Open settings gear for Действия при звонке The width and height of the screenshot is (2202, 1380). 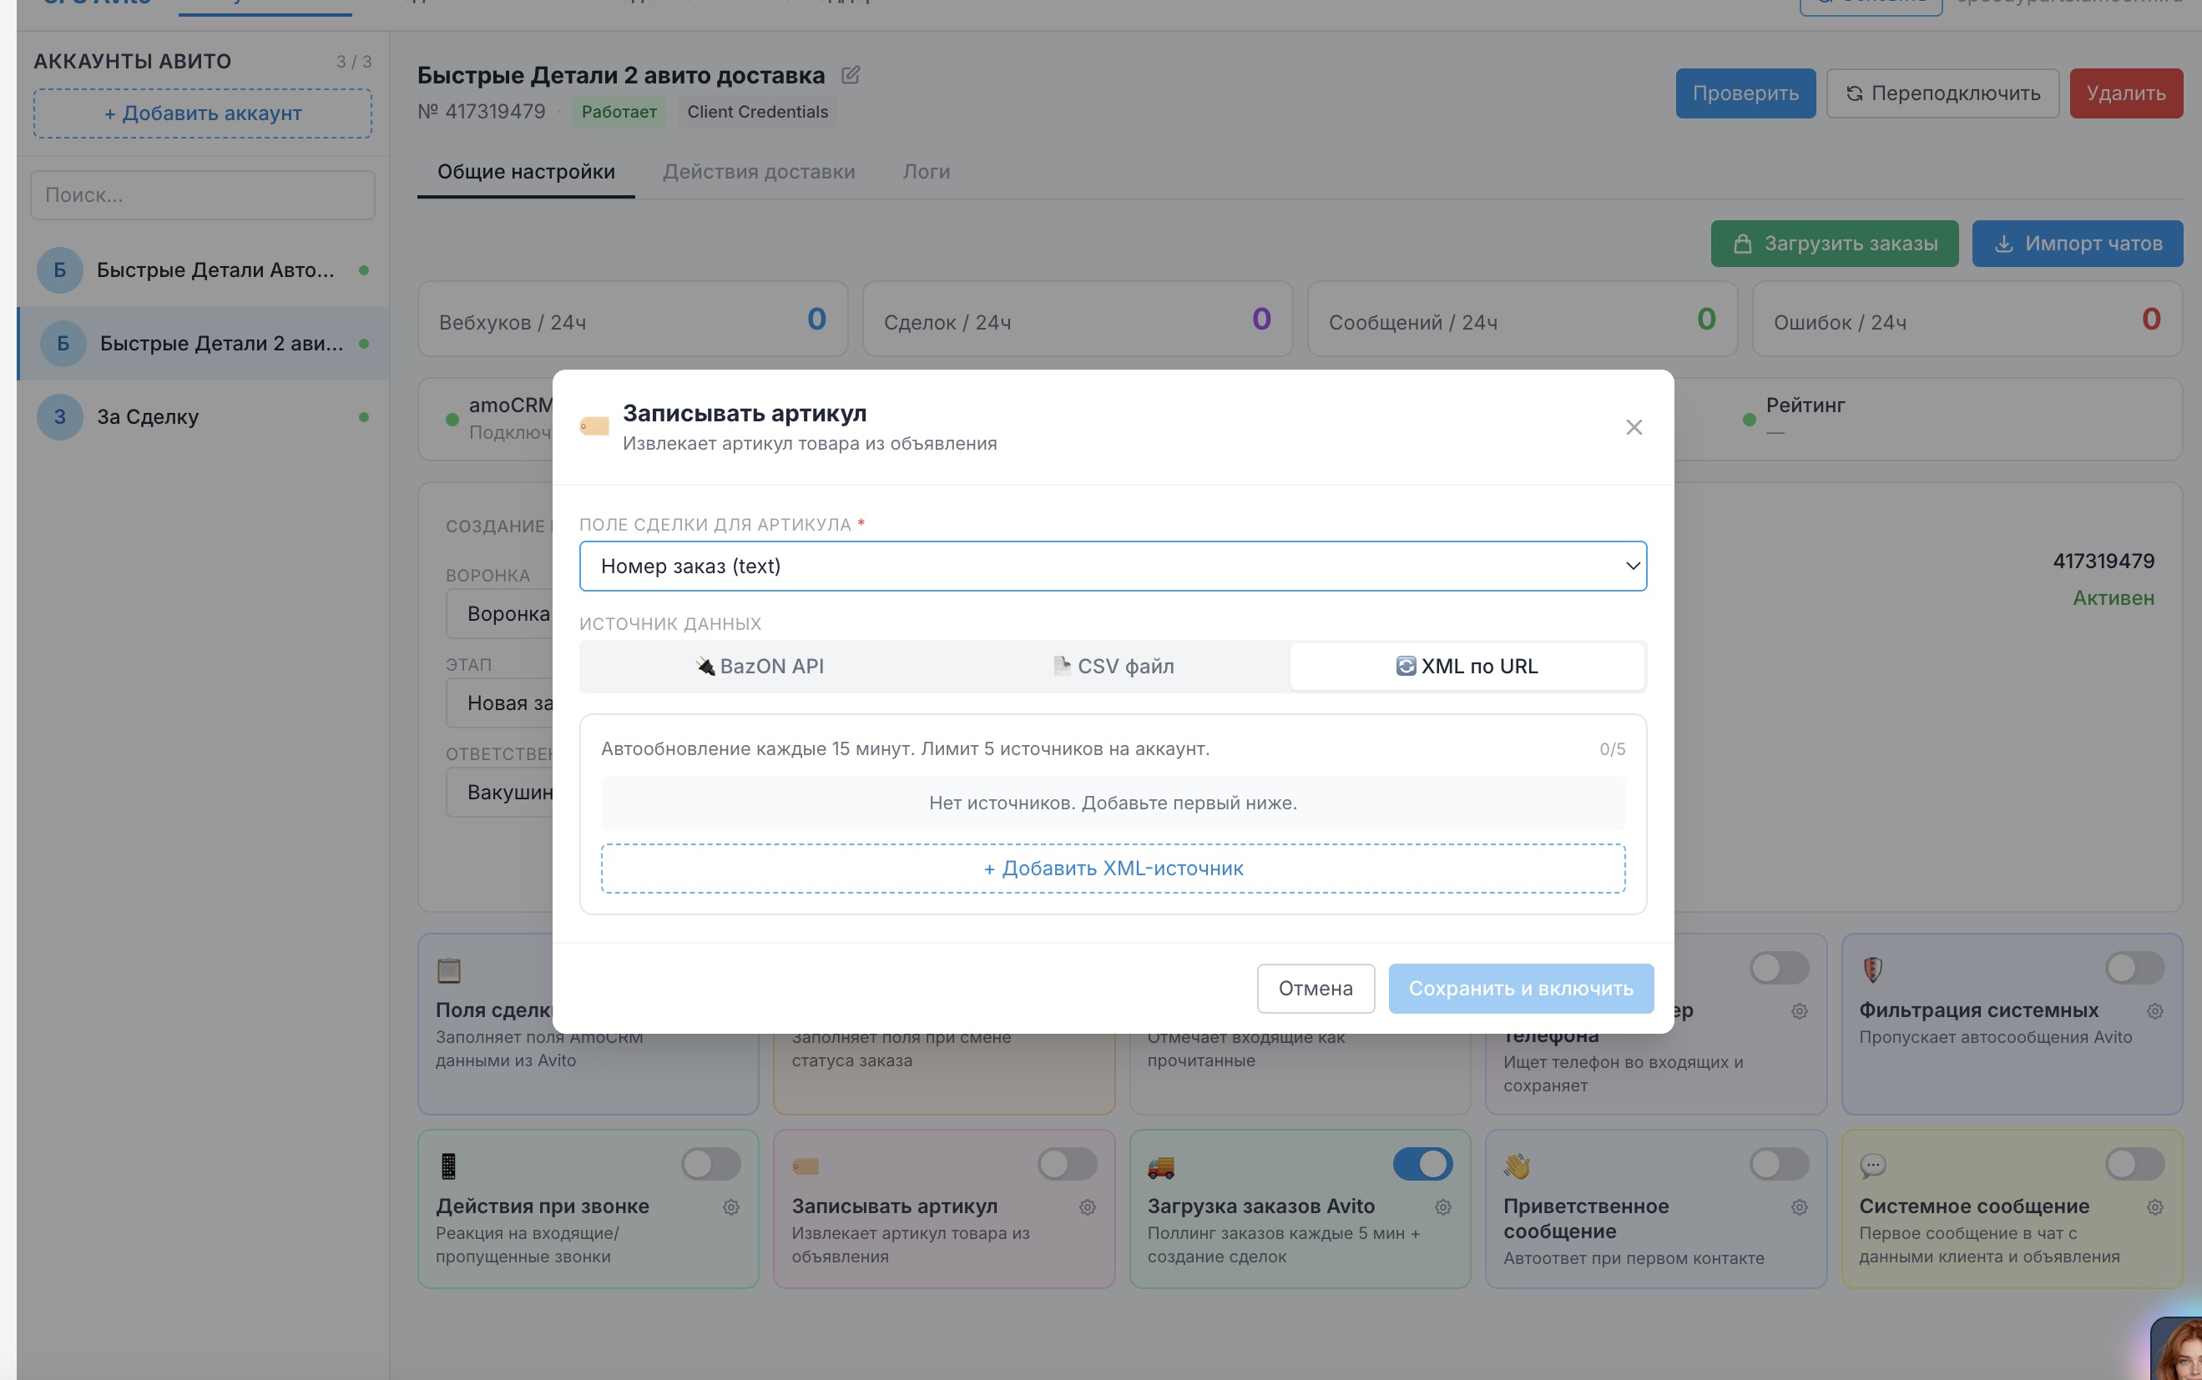click(x=730, y=1207)
